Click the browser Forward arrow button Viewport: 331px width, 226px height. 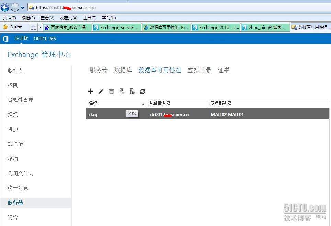tap(15, 7)
